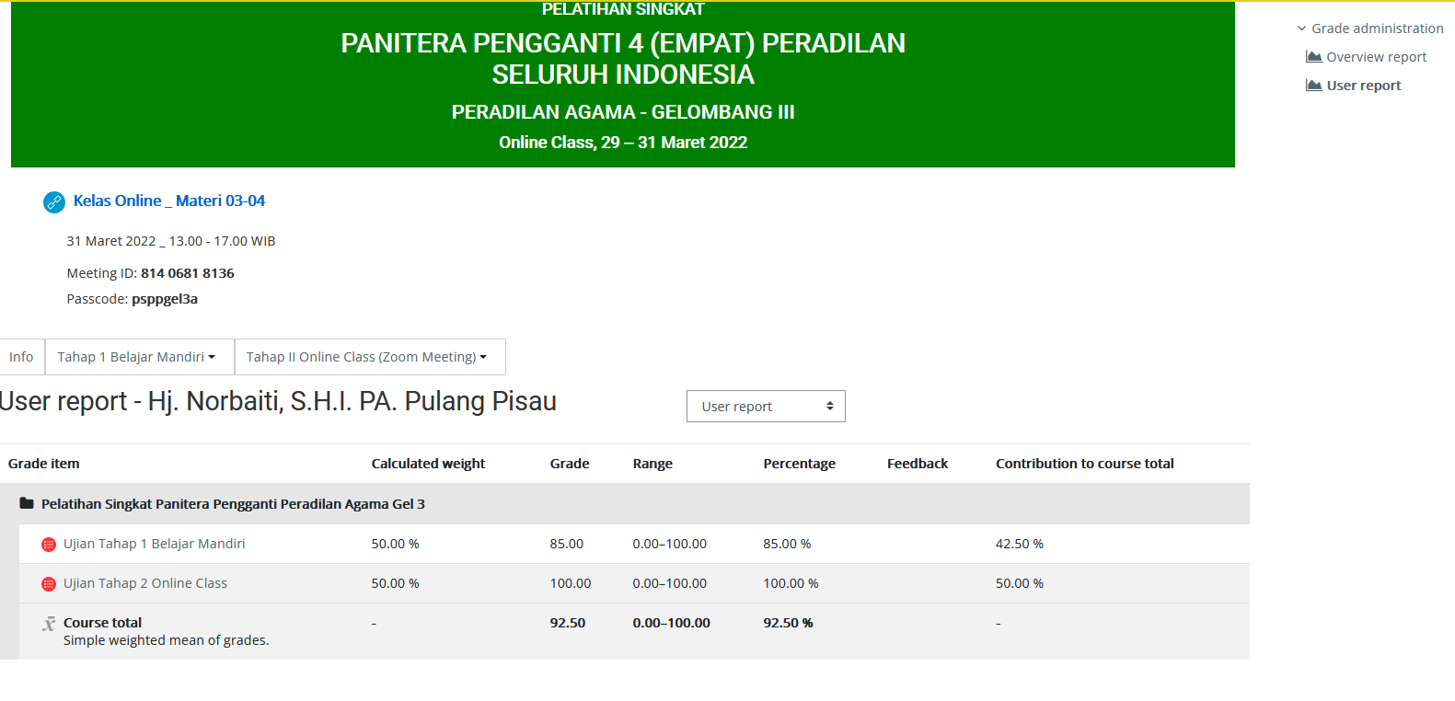The width and height of the screenshot is (1455, 701).
Task: Click the Grade column header
Action: pyautogui.click(x=569, y=464)
